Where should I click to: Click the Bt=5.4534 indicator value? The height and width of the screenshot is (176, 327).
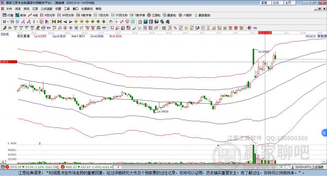coord(116,36)
